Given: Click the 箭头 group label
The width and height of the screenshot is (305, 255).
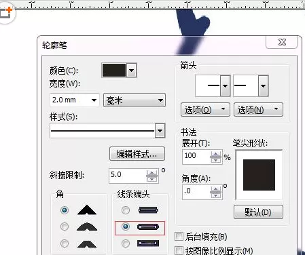Looking at the screenshot, I should click(188, 66).
